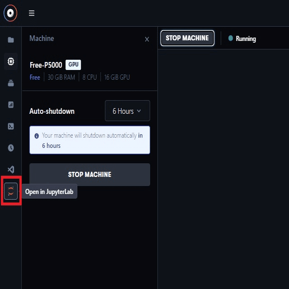Close the Machine panel
This screenshot has height=289, width=289.
click(x=147, y=39)
